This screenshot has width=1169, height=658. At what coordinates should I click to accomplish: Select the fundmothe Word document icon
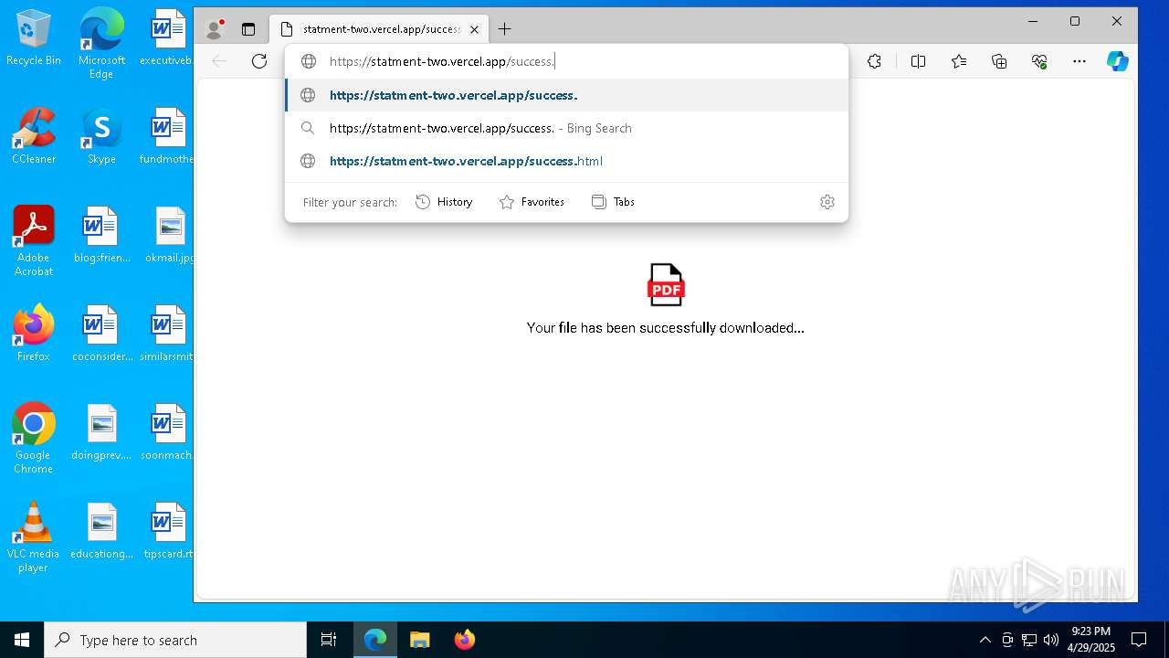coord(168,137)
